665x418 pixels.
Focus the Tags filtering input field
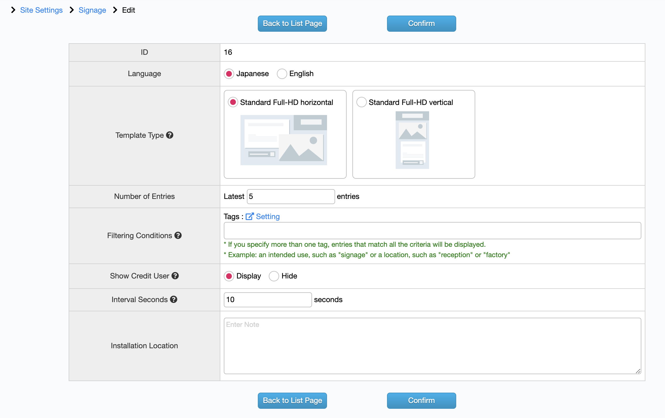click(432, 231)
